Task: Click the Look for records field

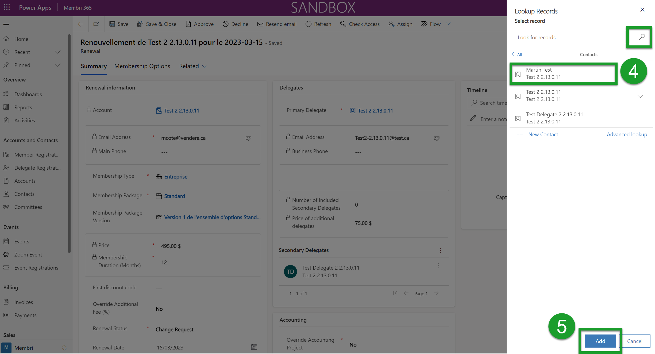Action: coord(569,37)
